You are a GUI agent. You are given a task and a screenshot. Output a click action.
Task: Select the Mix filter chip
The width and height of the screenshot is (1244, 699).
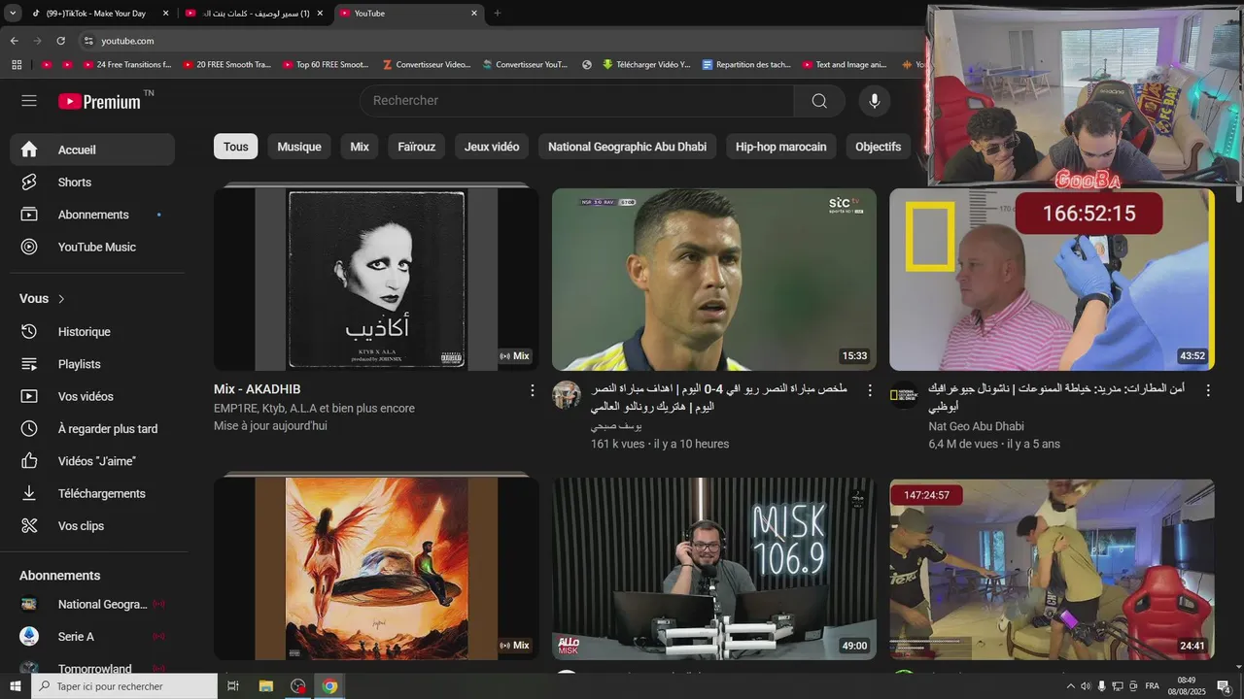click(x=360, y=147)
